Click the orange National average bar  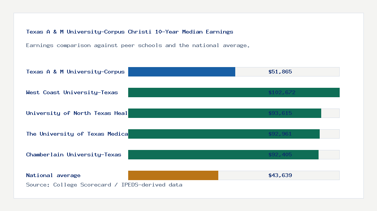pos(173,176)
